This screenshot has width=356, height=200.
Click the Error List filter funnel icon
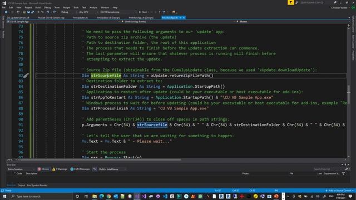(344, 173)
